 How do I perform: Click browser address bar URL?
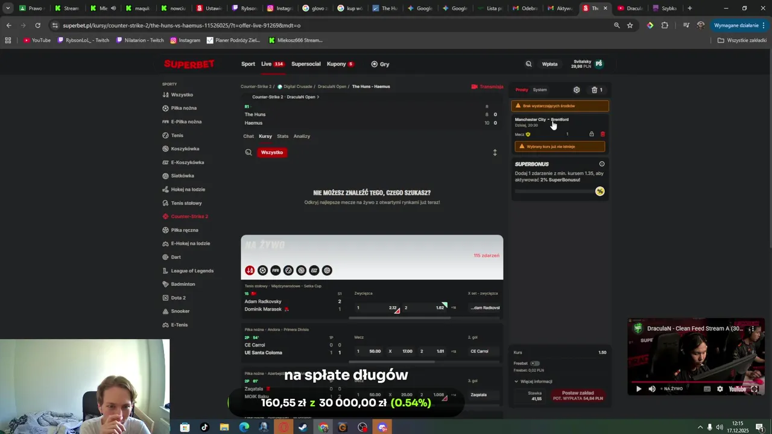coord(181,25)
